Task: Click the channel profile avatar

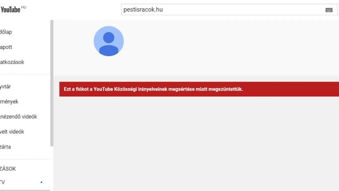Action: 109,41
